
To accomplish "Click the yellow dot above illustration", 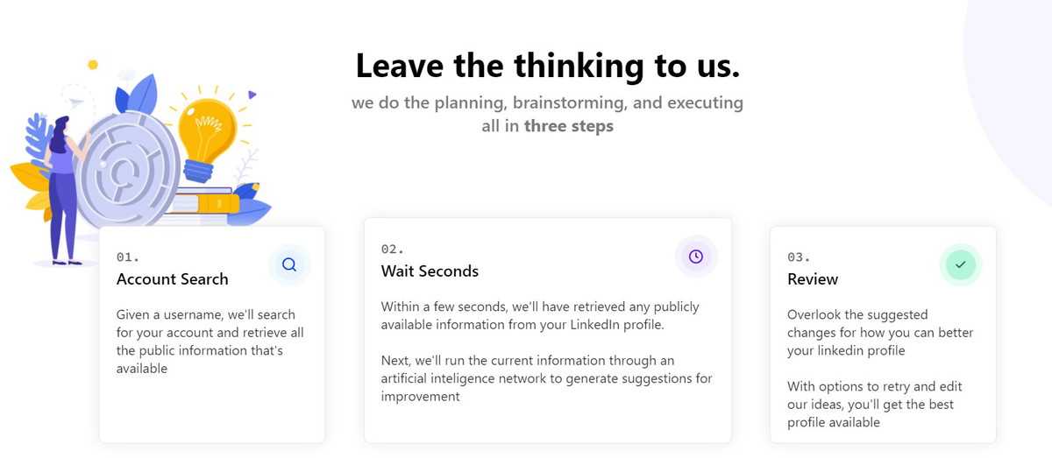I will coord(93,65).
